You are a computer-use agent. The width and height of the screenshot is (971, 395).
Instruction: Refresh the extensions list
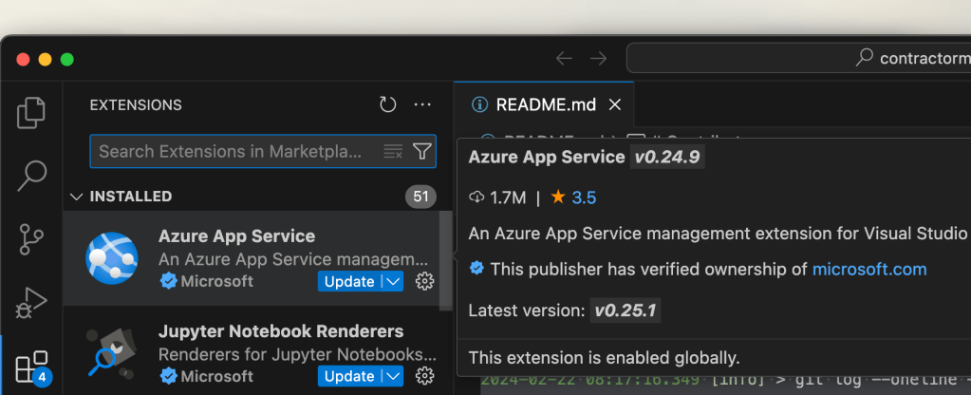387,104
